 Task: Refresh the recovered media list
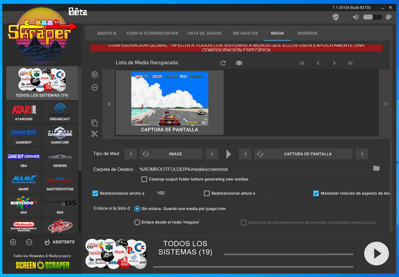tap(223, 63)
